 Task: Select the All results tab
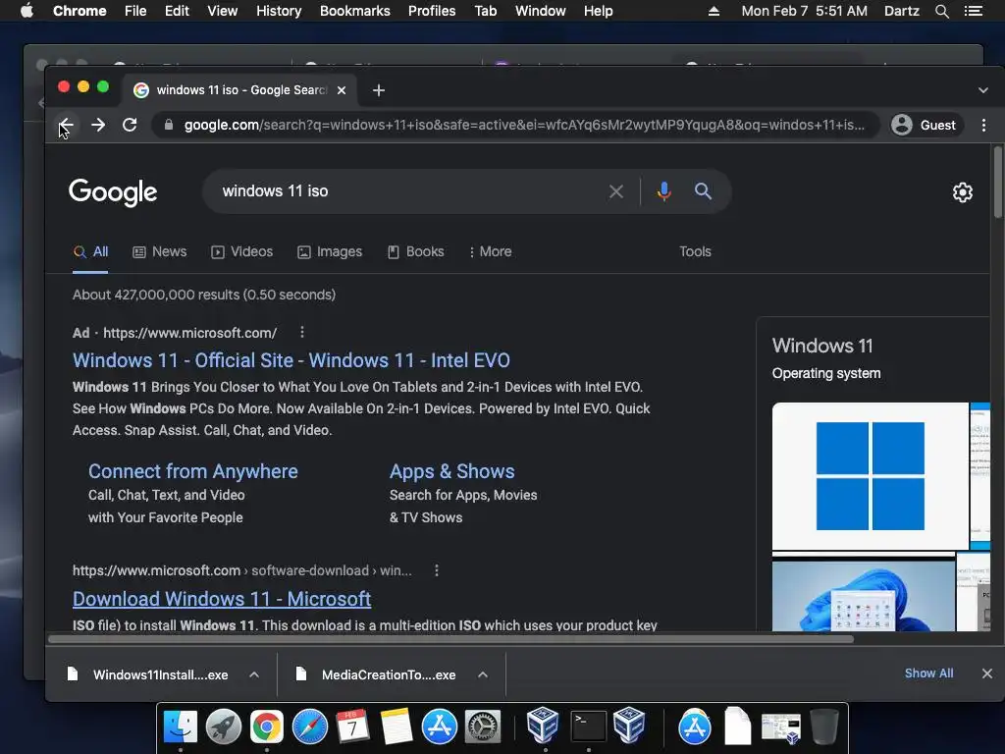click(x=90, y=252)
